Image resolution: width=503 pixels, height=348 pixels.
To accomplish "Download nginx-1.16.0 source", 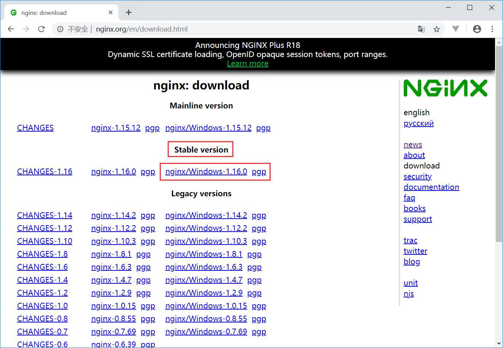I will (113, 172).
